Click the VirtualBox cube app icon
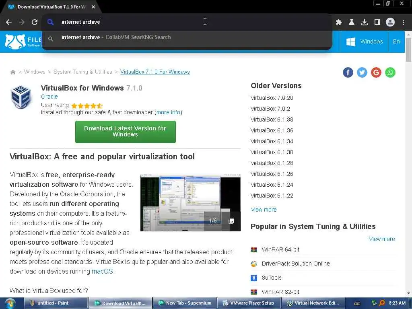Screen dimensions: 412x309 [x=21, y=97]
